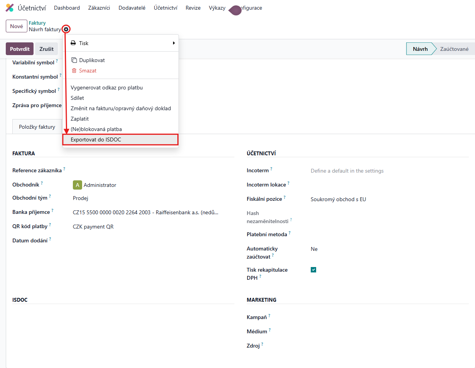Viewport: 475px width, 368px height.
Task: Open the Dashboard menu
Action: (x=67, y=8)
